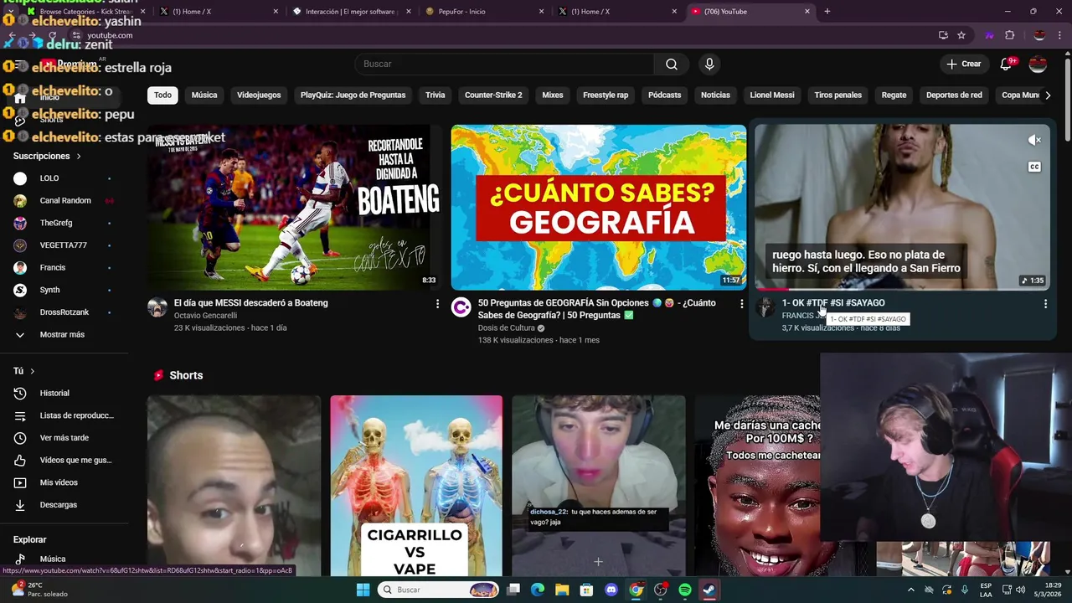Open Octavio Gencarelli channel avatar
This screenshot has width=1072, height=603.
pos(157,307)
